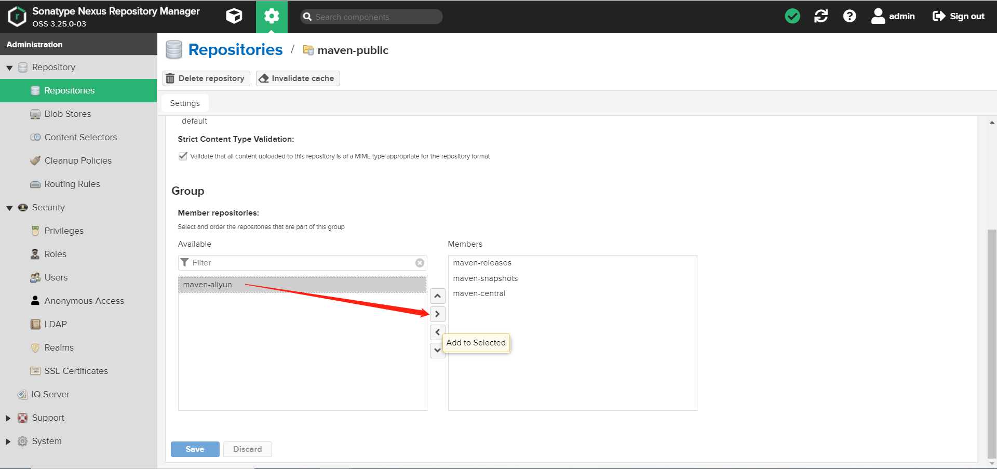Click the Remove from Selected arrow button
The height and width of the screenshot is (469, 997).
[x=438, y=332]
